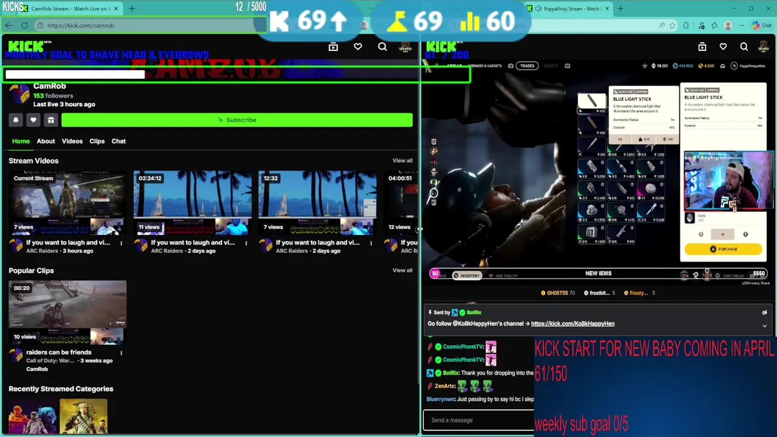Open search in the PoppaPinky Kick header

744,47
